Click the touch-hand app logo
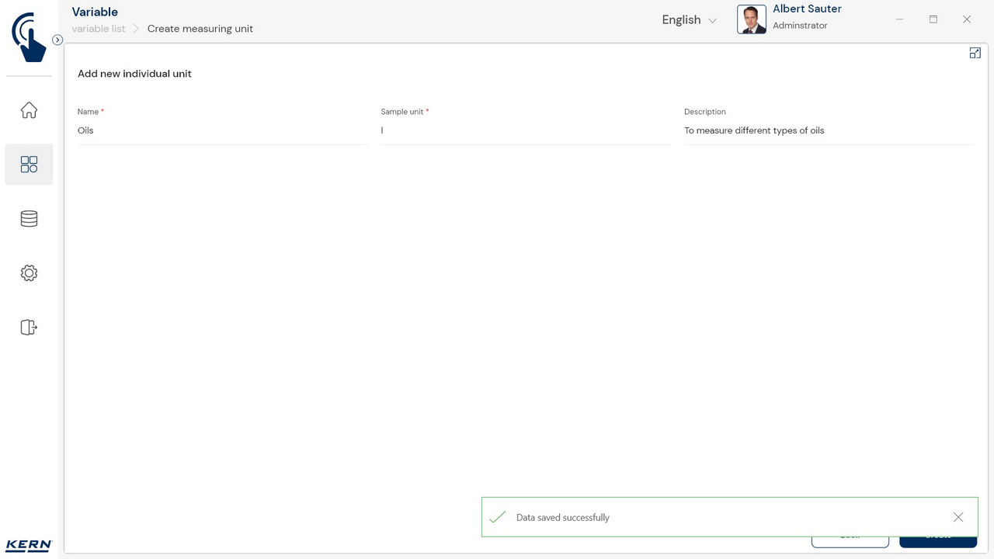The width and height of the screenshot is (994, 559). click(x=29, y=36)
